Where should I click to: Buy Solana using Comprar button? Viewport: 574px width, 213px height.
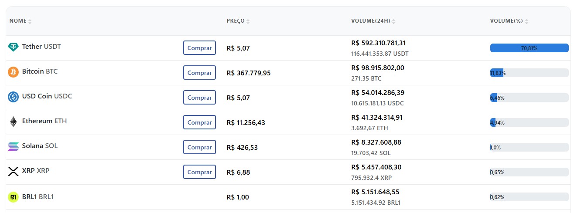click(x=199, y=147)
